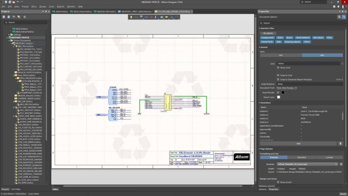This screenshot has width=348, height=196.
Task: Select the power port icon in active bar
Action: pyautogui.click(x=151, y=17)
